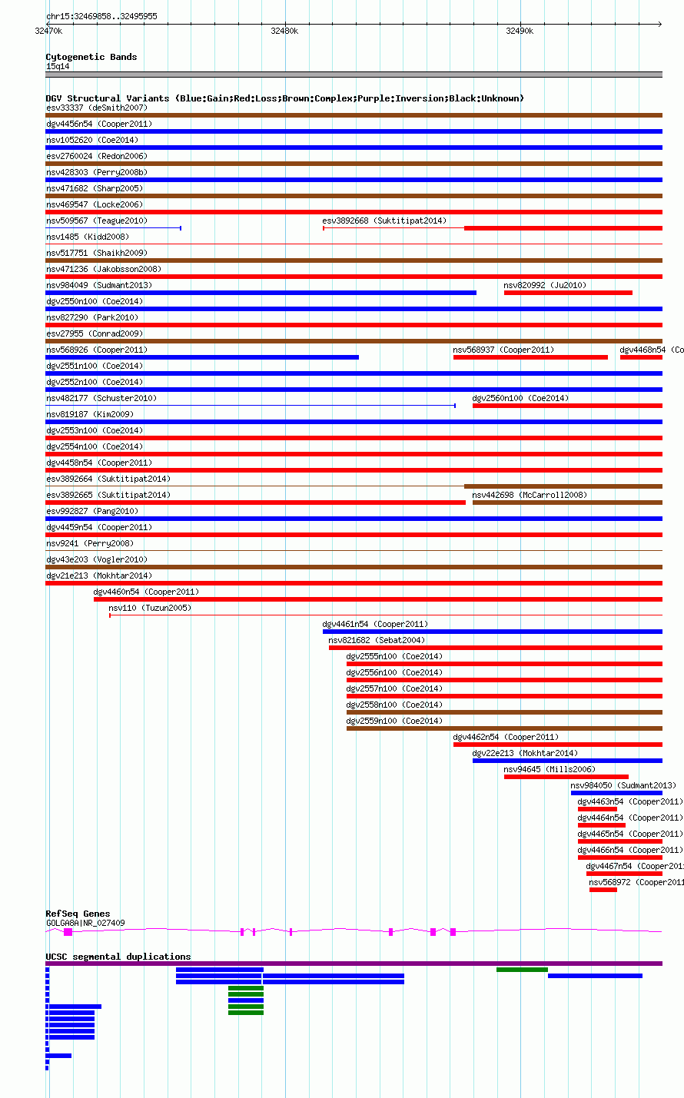Click dgv4460n54 (Cooper2011) label
Image resolution: width=684 pixels, height=1098 pixels.
tap(146, 592)
